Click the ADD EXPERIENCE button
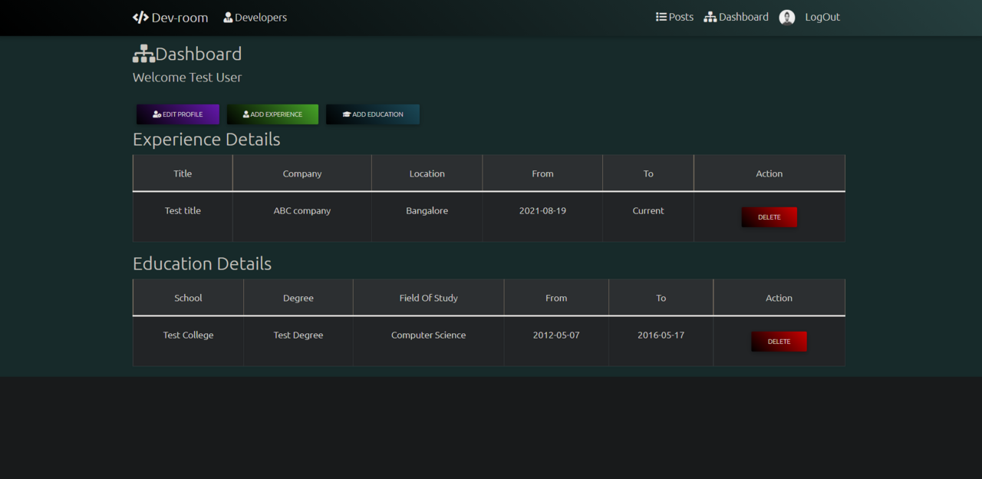 click(272, 114)
